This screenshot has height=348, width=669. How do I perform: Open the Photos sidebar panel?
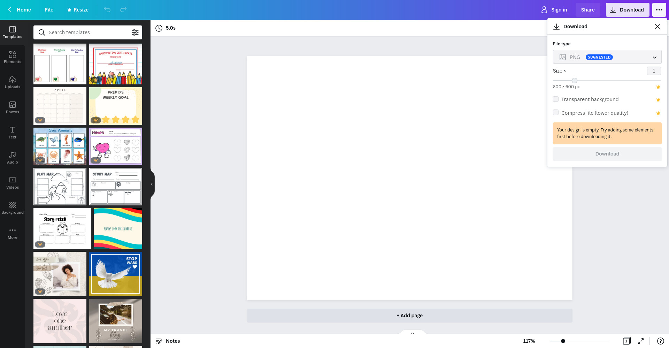(x=13, y=107)
